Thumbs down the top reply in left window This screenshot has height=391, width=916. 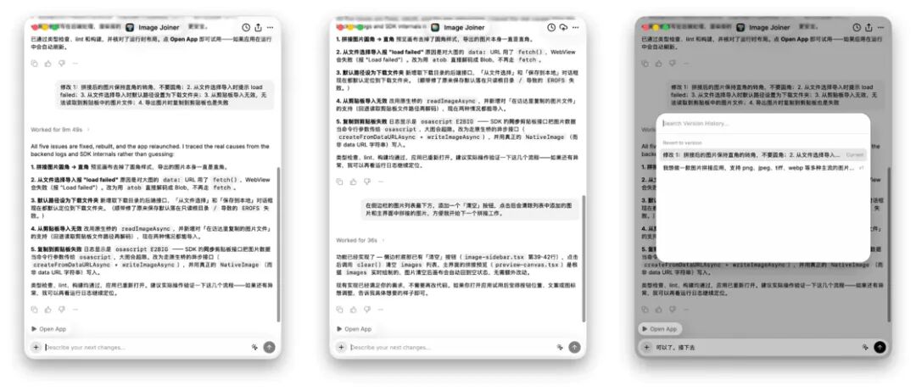tap(61, 63)
